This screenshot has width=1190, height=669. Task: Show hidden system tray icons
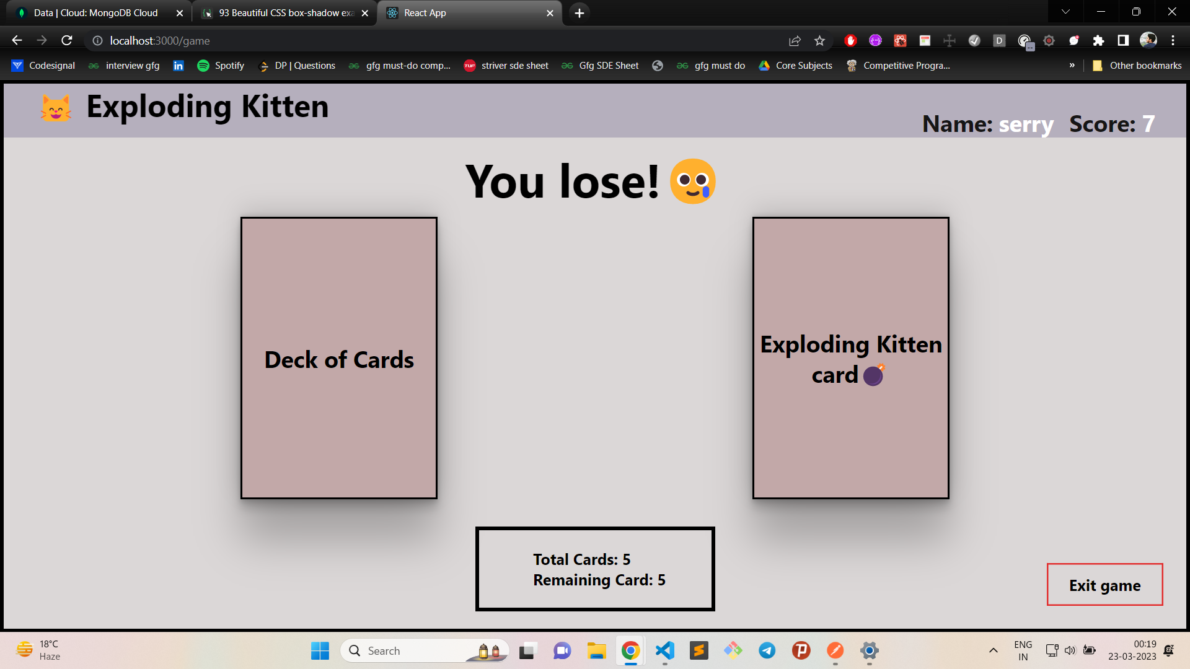coord(993,650)
